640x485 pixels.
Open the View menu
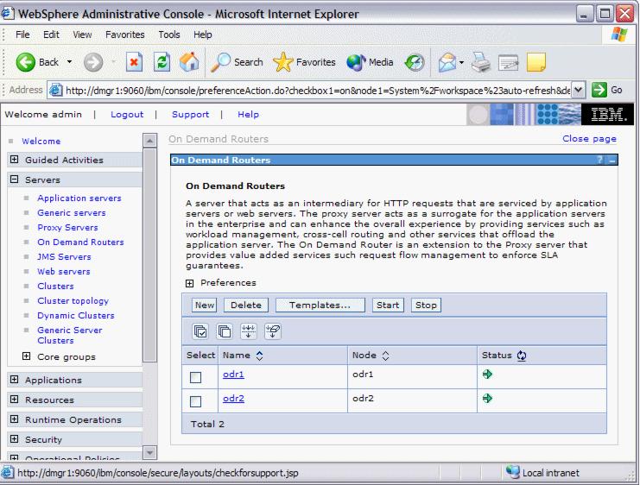click(x=82, y=35)
